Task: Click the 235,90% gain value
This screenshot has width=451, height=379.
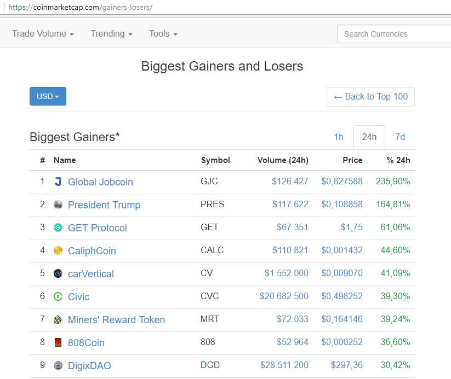Action: tap(393, 181)
